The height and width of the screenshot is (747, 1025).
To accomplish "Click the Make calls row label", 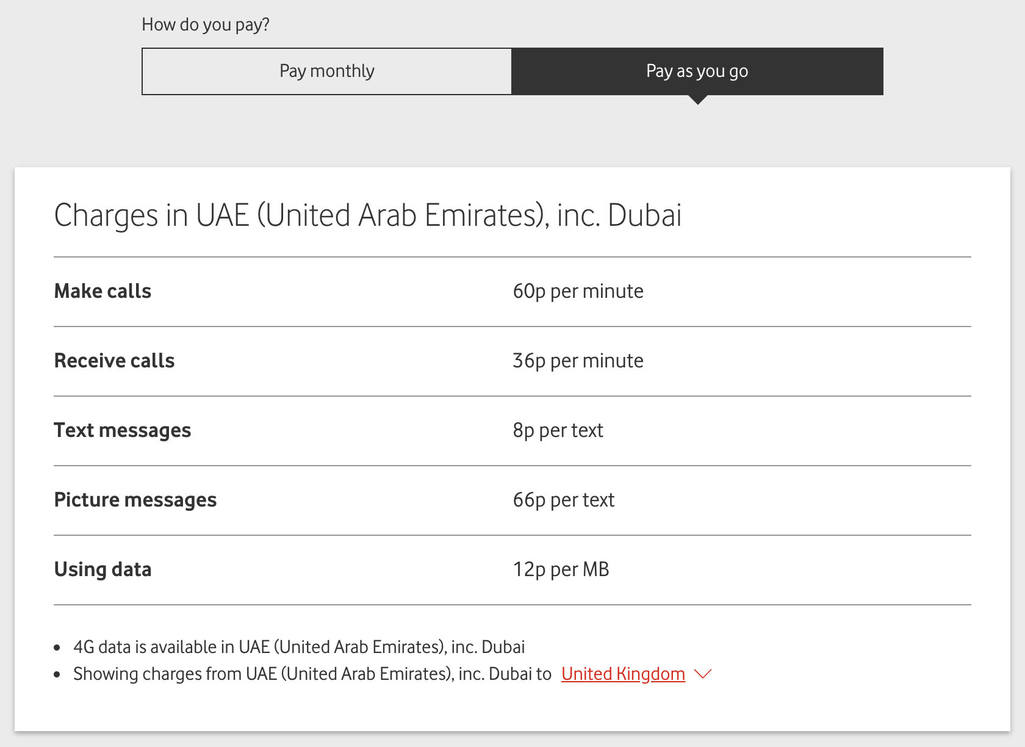I will [103, 291].
